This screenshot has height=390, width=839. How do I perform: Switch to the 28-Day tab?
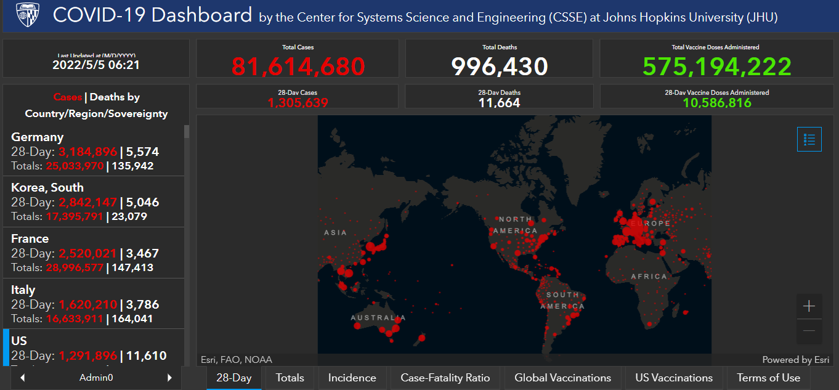pos(233,378)
